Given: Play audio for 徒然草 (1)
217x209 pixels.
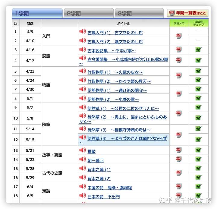Looking at the screenshot, I should coord(83,107).
